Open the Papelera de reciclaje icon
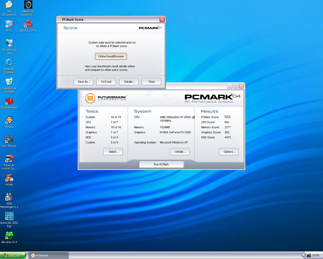This screenshot has width=323, height=259. pos(9,82)
